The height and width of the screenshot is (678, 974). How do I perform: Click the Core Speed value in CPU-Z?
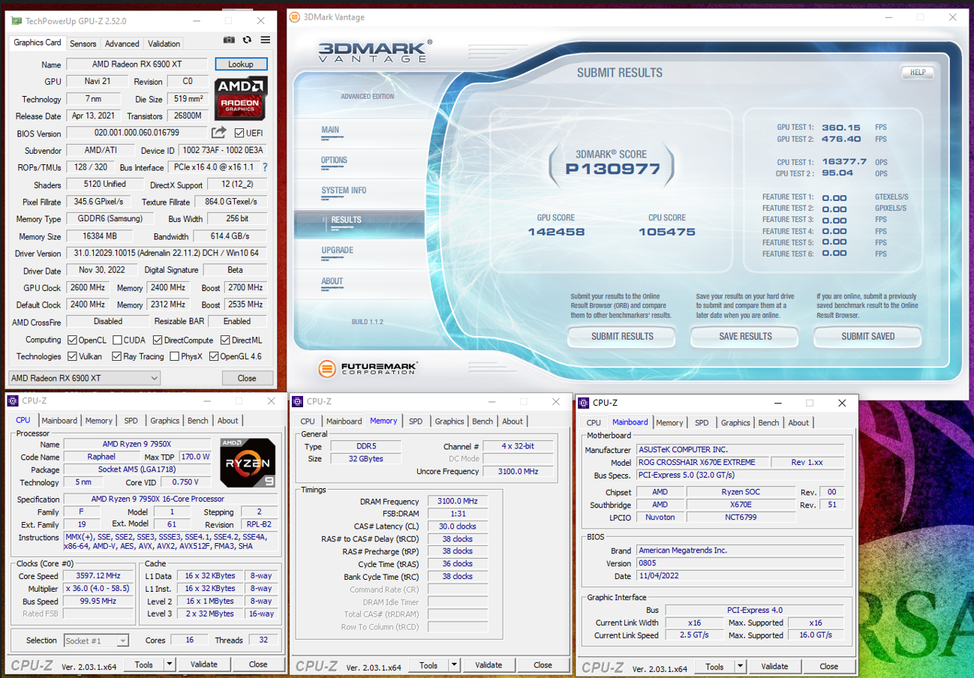coord(98,576)
